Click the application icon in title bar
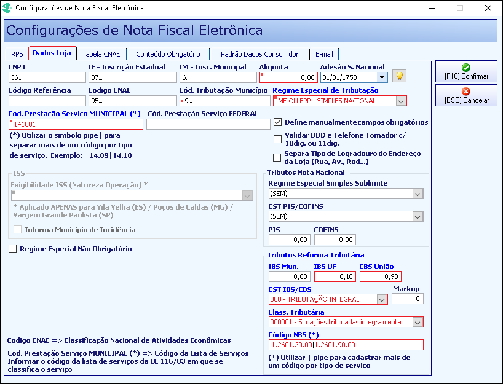This screenshot has width=503, height=384. 7,8
